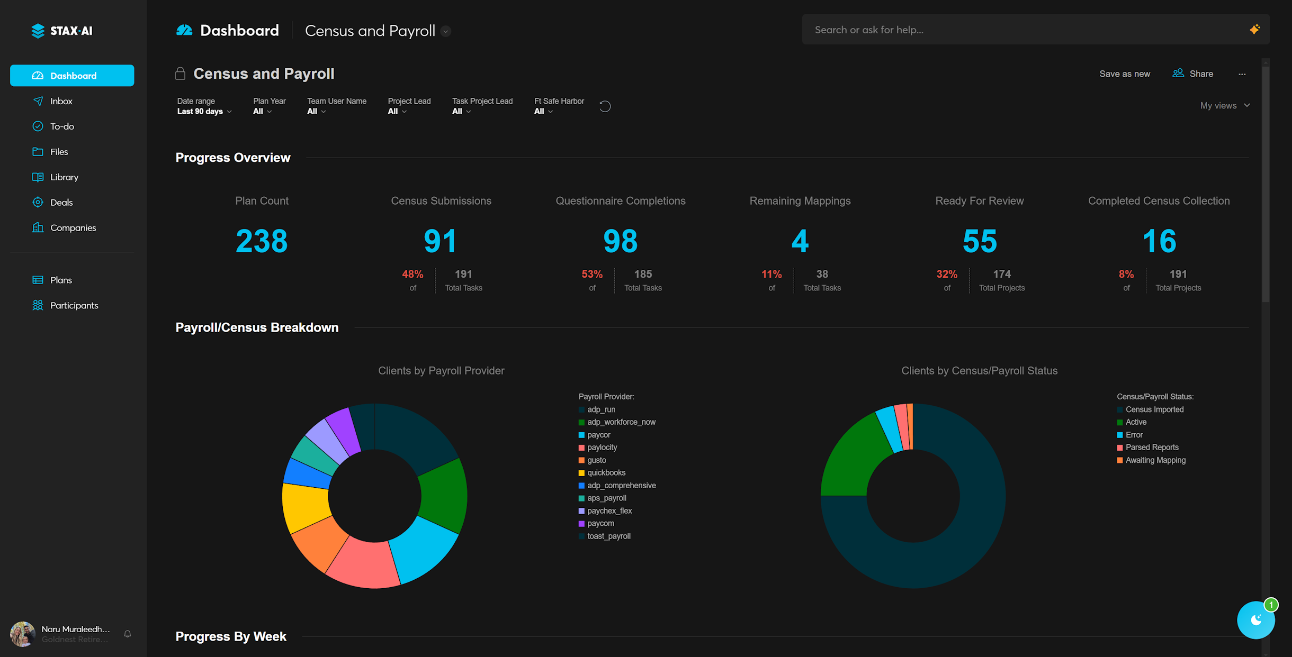Screen dimensions: 1292x657
Task: Expand the Project Lead filter
Action: 397,112
